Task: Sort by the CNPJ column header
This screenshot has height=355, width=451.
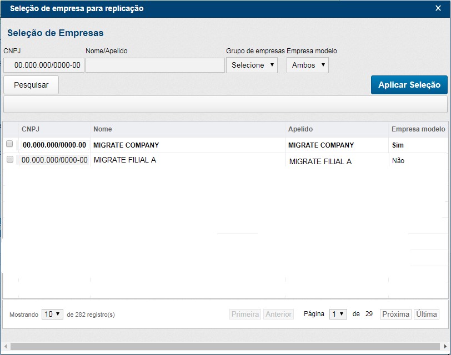Action: point(31,129)
